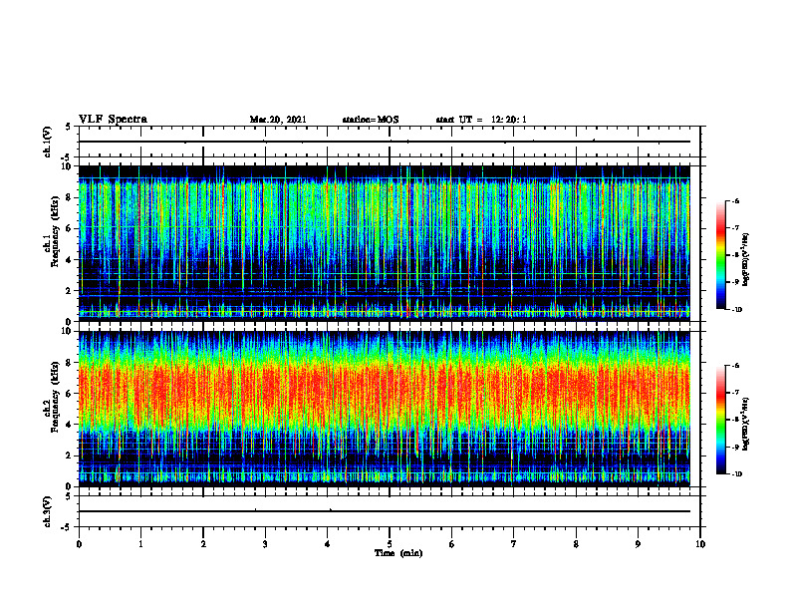
Task: Click the ch.3 voltage waveform trace
Action: coord(385,511)
